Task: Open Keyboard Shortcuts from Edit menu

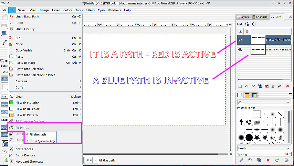Action: click(45, 162)
